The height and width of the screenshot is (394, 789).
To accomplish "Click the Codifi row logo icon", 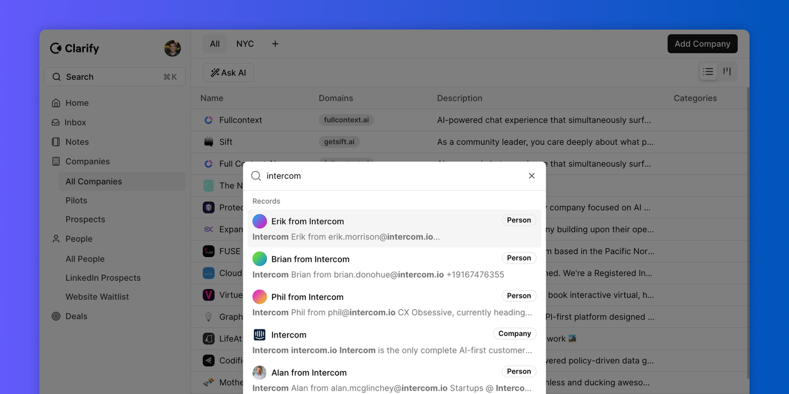I will pos(209,361).
